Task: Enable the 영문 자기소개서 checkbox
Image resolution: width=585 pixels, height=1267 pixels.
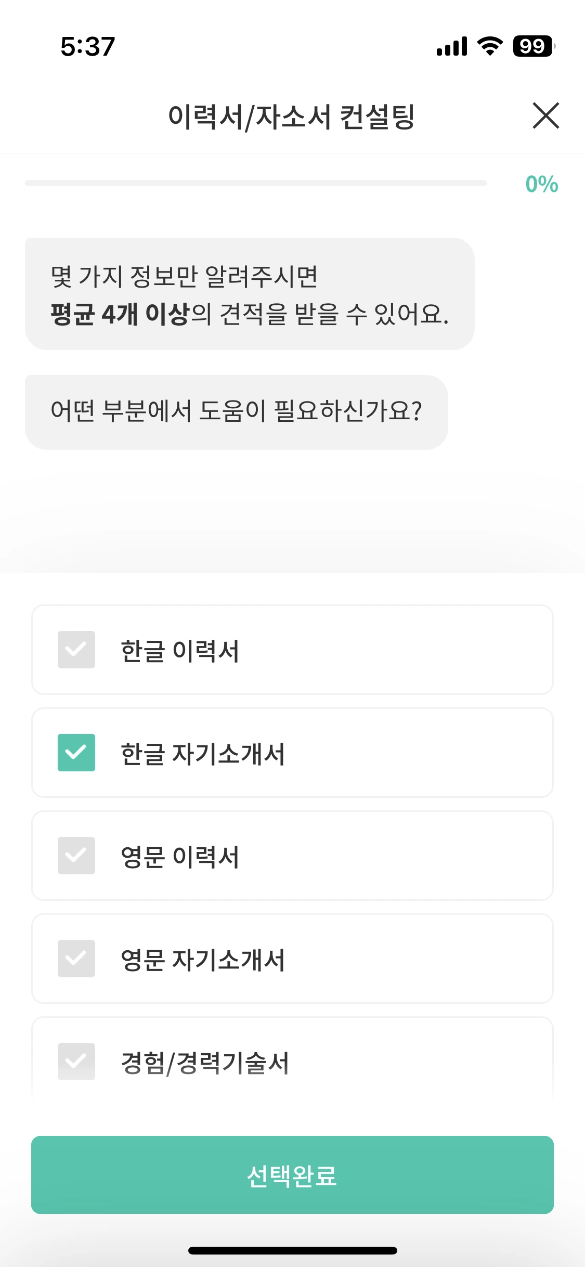Action: 76,959
